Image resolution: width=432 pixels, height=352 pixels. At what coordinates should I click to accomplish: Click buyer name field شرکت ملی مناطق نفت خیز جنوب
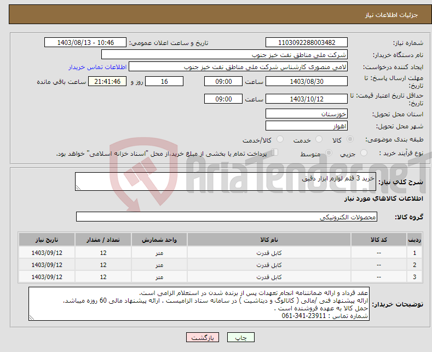(x=224, y=55)
